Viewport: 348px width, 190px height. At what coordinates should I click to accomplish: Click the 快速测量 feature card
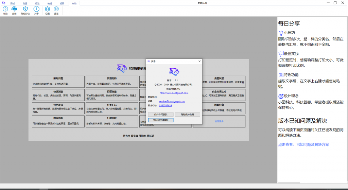(x=58, y=95)
